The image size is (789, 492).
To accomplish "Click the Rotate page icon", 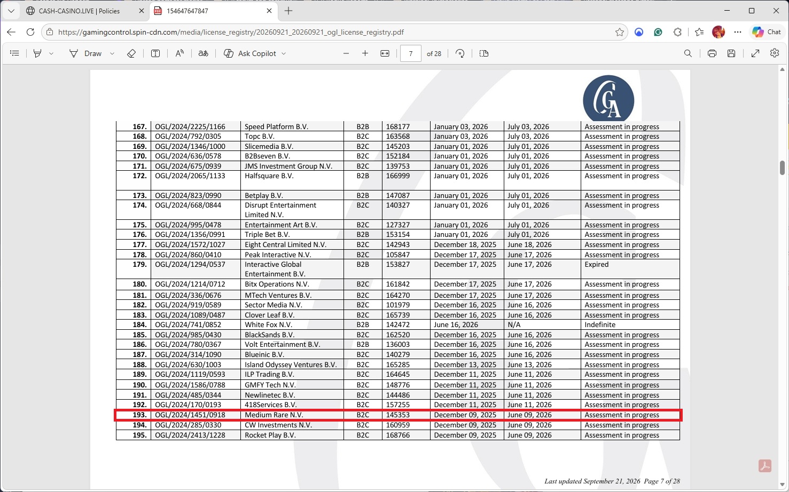I will click(x=460, y=53).
